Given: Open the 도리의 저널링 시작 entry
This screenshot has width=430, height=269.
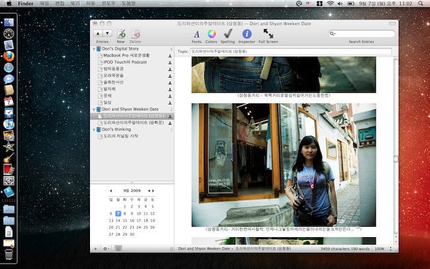Looking at the screenshot, I should tap(120, 136).
